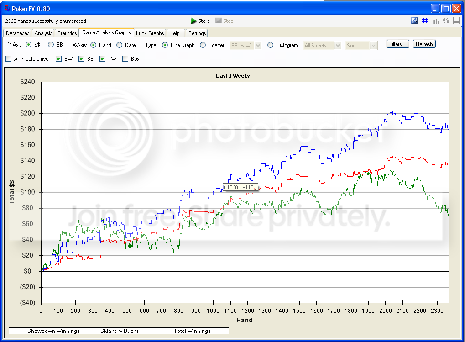Click the Y-Axis: label

(15, 45)
